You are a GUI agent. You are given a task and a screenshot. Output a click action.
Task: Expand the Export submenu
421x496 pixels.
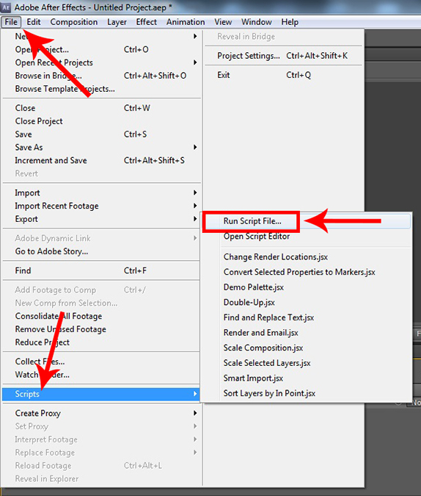(101, 219)
